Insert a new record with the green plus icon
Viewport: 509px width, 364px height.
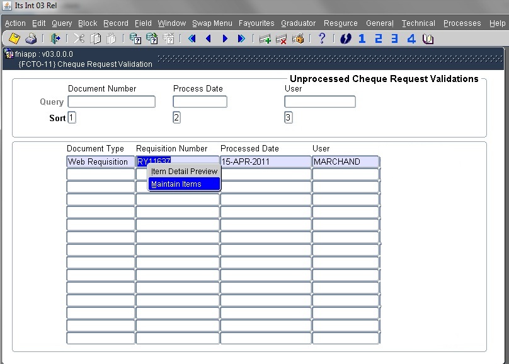[265, 38]
